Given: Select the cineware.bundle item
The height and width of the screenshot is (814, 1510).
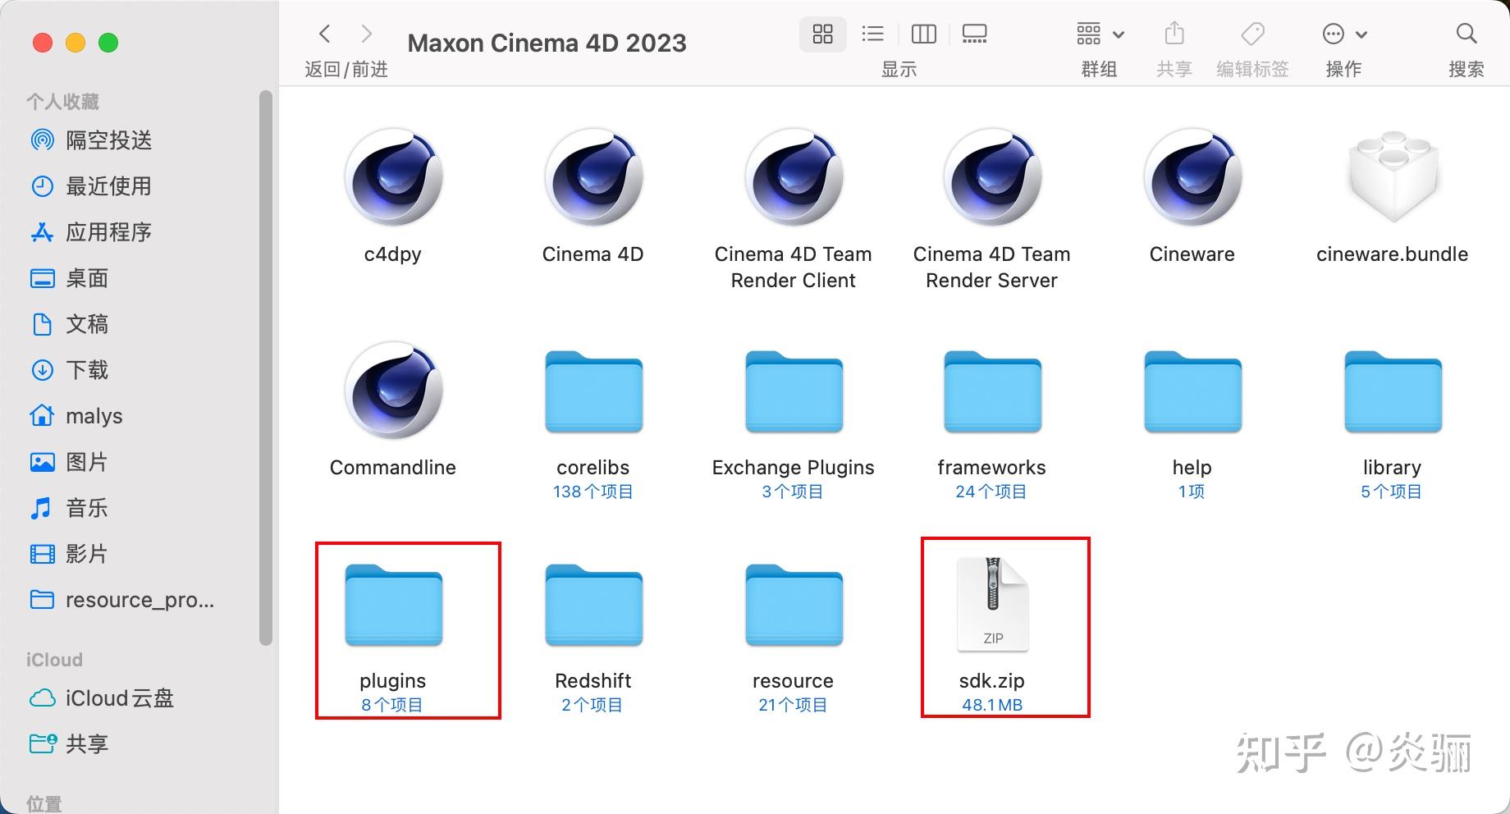Looking at the screenshot, I should pos(1392,176).
